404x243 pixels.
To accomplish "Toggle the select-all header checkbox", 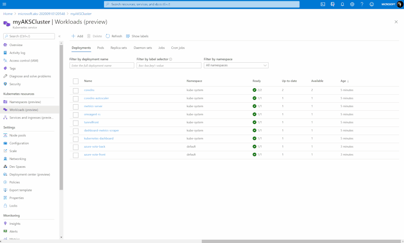I will pyautogui.click(x=76, y=81).
